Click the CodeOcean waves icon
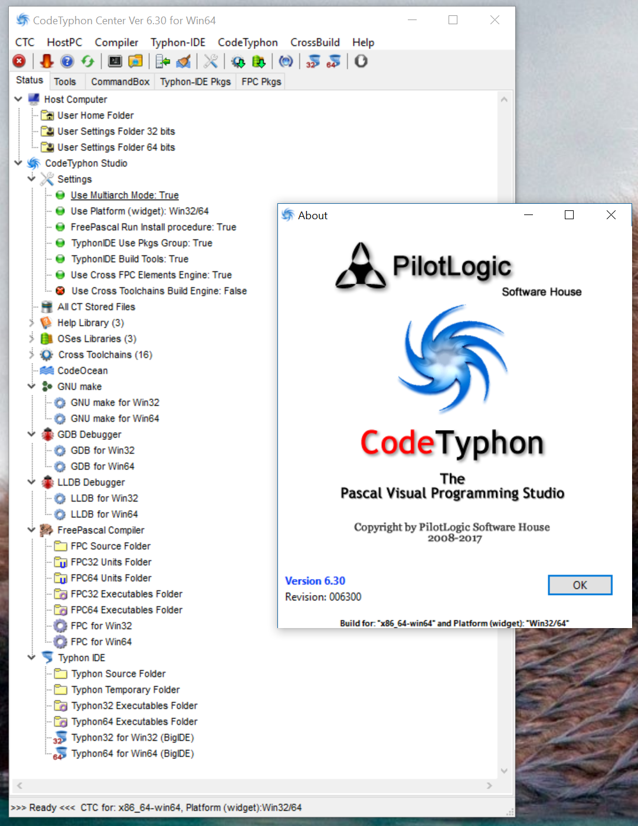Screen dimensions: 638x826 pos(47,370)
